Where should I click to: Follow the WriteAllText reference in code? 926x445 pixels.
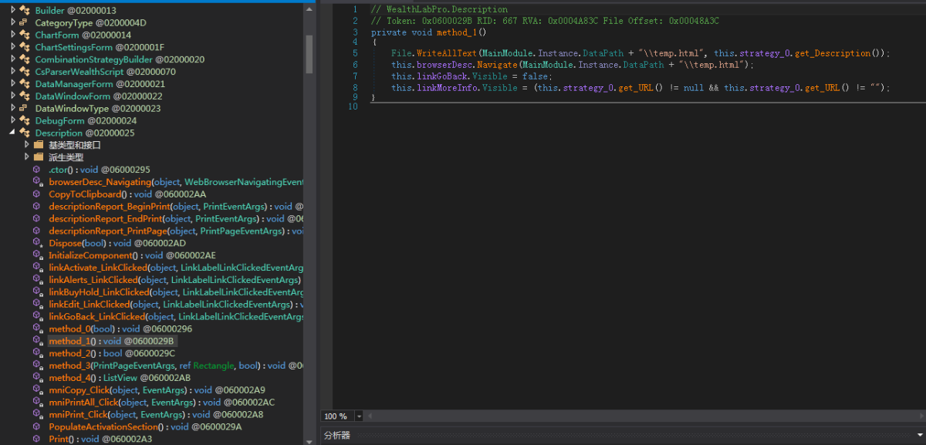point(448,53)
